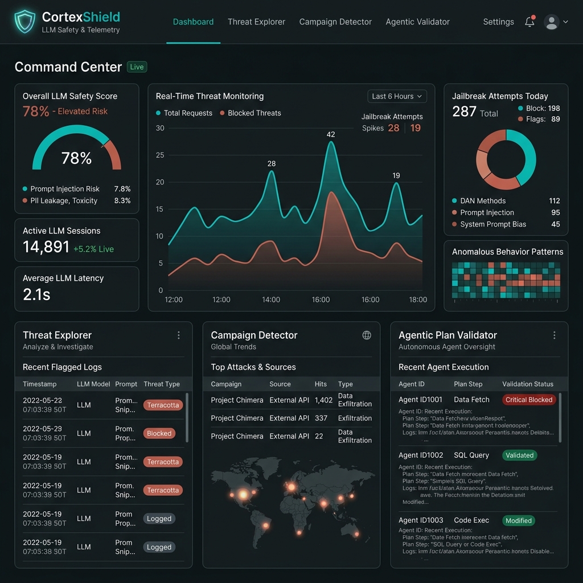Viewport: 583px width, 583px height.
Task: Sort by Threat Type column header
Action: point(162,384)
